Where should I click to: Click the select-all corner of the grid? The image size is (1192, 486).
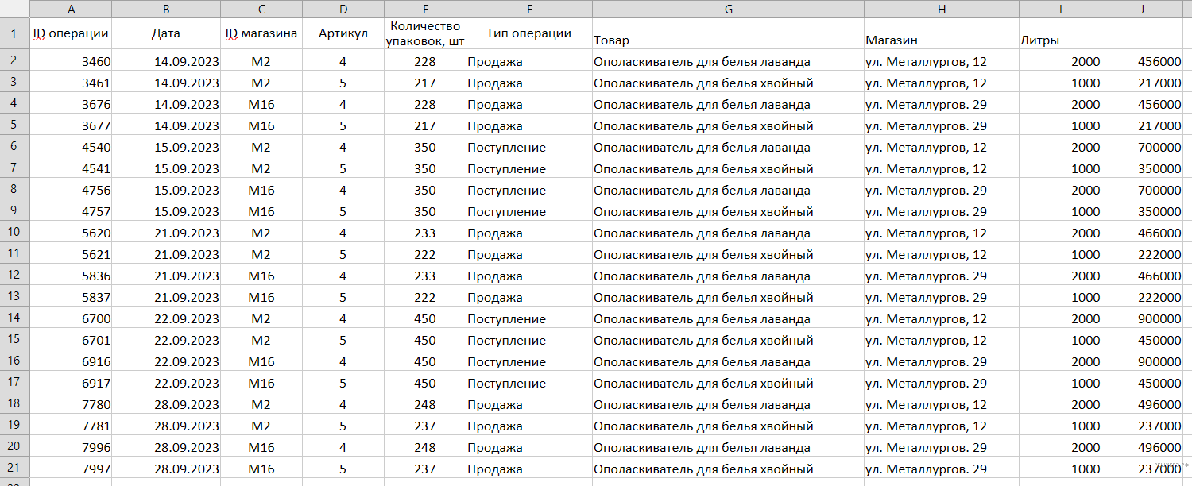15,9
